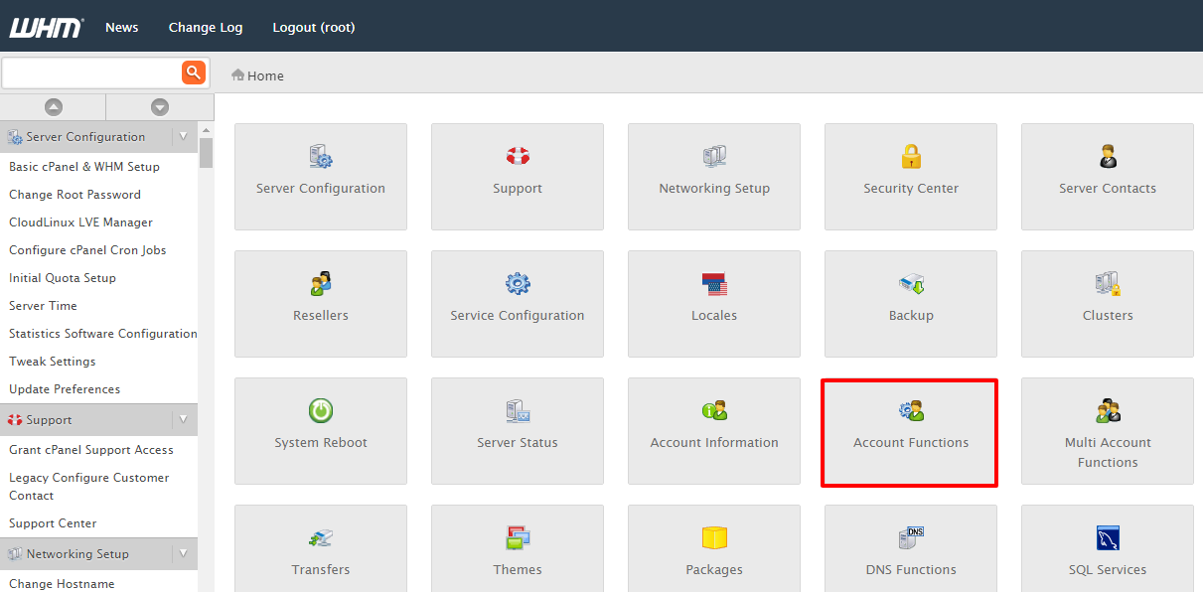Open the News menu item

pyautogui.click(x=122, y=27)
